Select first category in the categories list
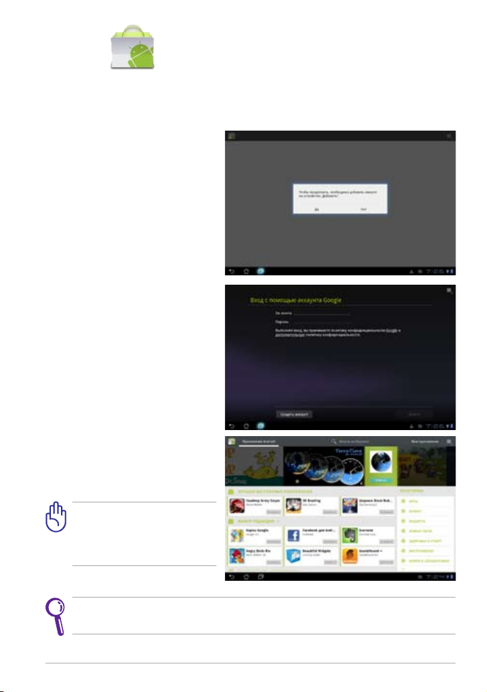487x692 pixels. (x=426, y=501)
